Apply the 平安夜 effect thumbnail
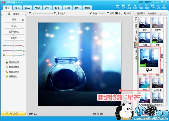 coord(157,24)
